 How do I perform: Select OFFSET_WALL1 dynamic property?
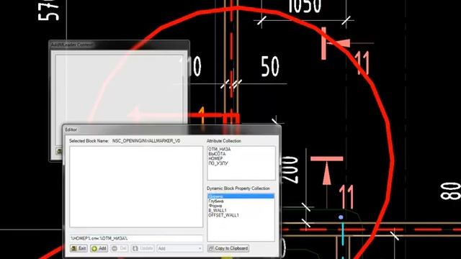pos(224,215)
